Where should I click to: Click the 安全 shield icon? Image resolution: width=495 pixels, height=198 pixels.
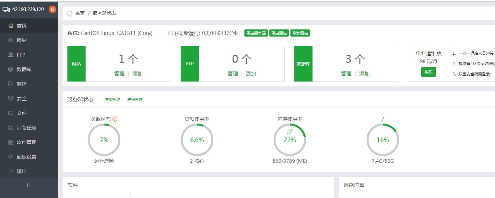(x=11, y=98)
